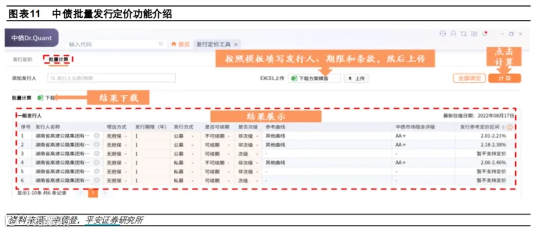This screenshot has width=535, height=231.
Task: Open row 1 发行方式 公募 dropdown
Action: pyautogui.click(x=185, y=136)
